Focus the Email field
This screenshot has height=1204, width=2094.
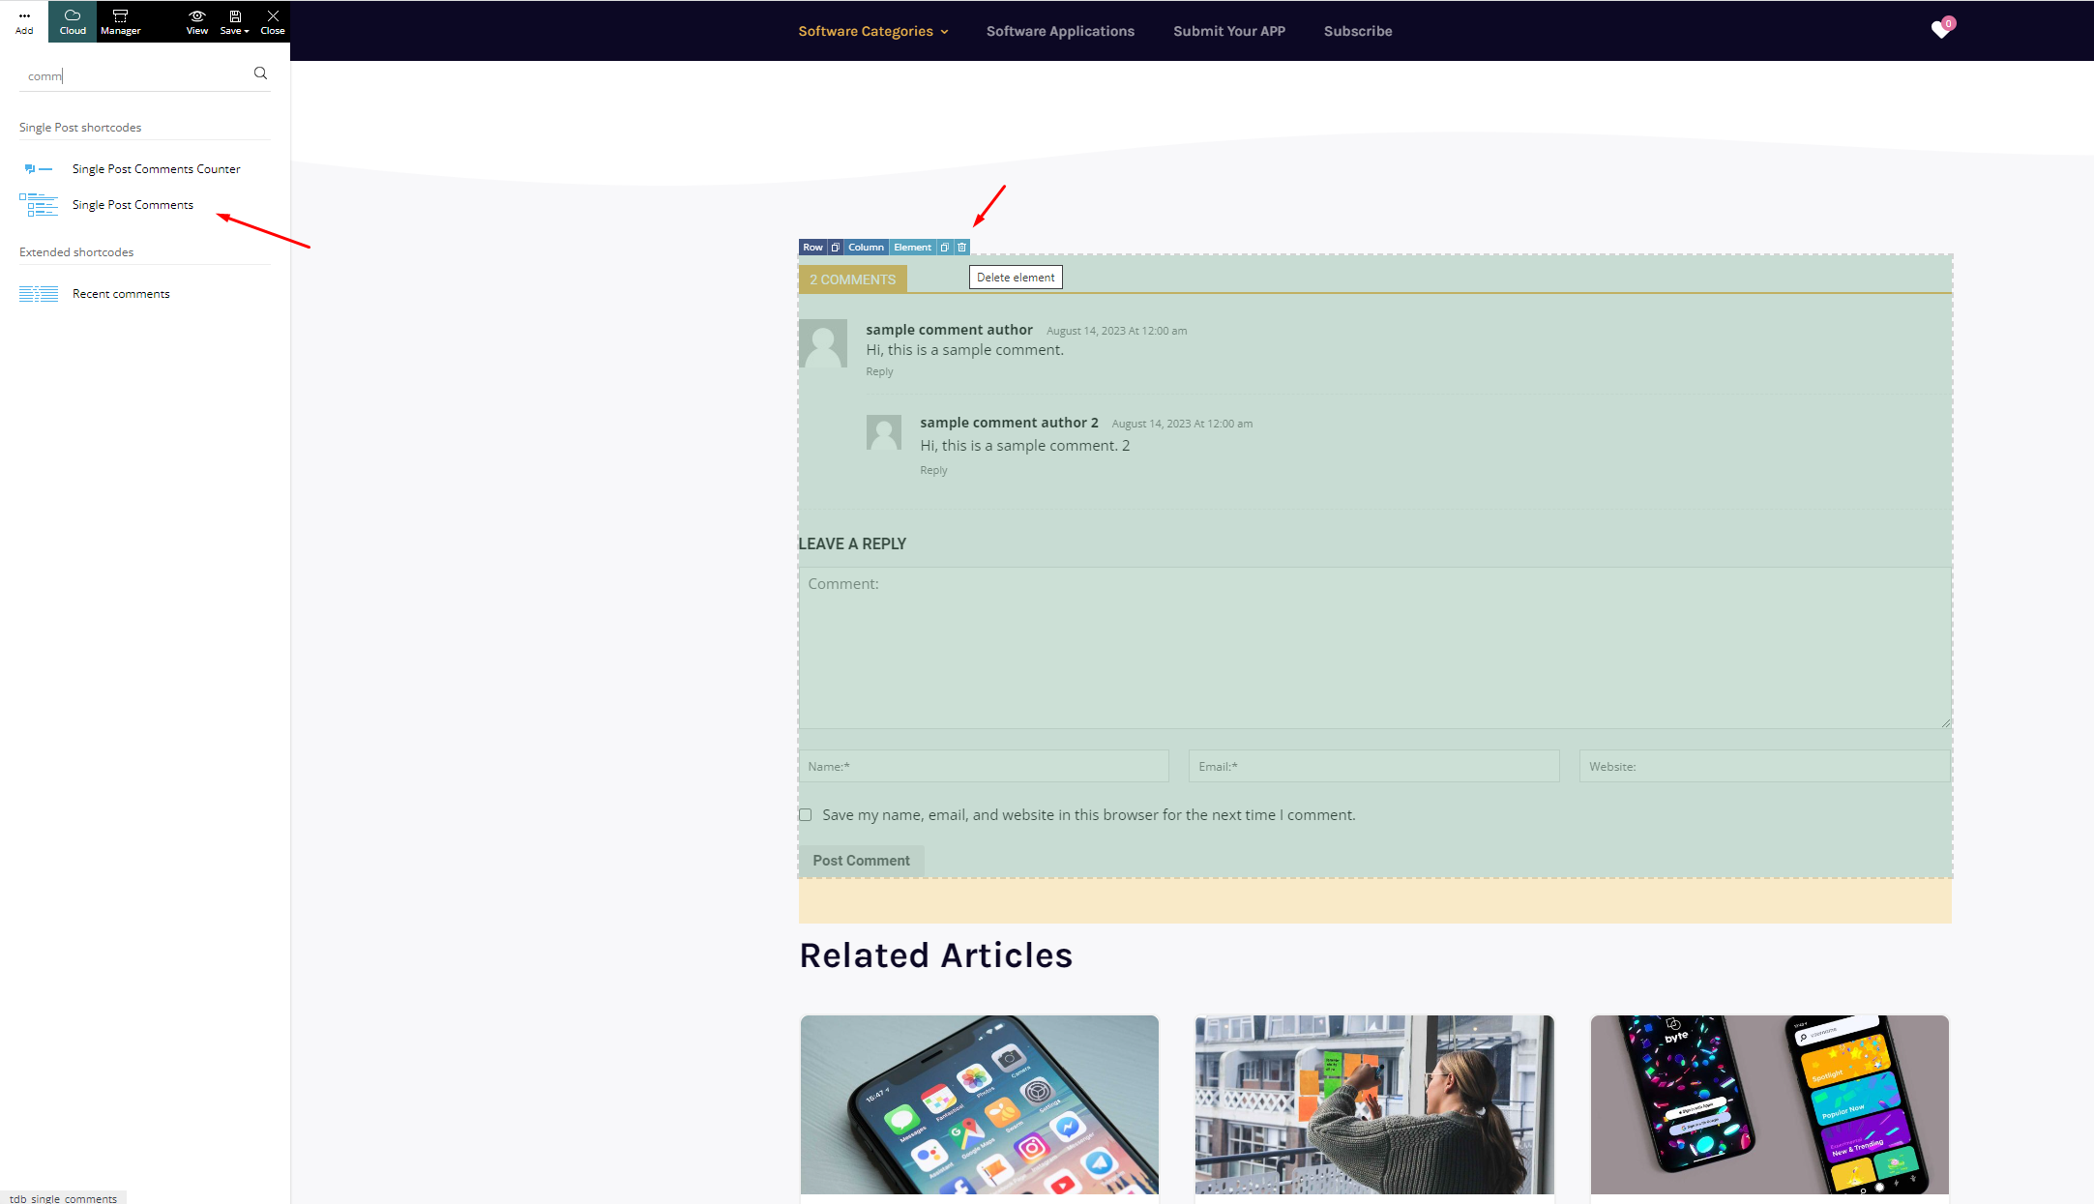point(1373,766)
